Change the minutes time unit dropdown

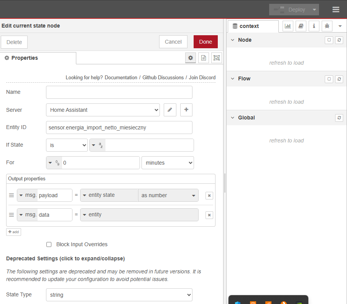click(x=168, y=163)
